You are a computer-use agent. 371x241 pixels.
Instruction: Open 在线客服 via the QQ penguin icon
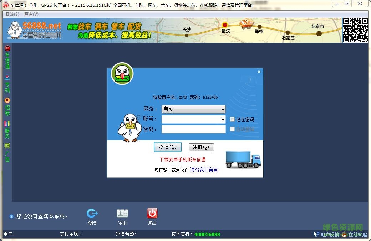tap(345, 235)
